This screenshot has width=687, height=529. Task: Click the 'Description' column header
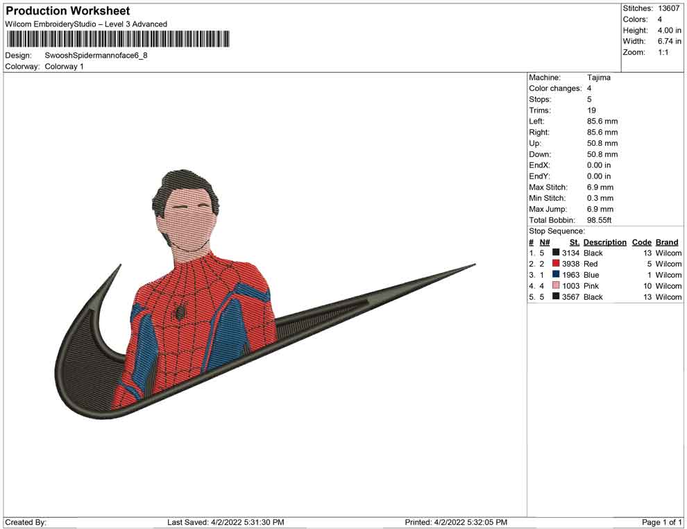[x=604, y=242]
